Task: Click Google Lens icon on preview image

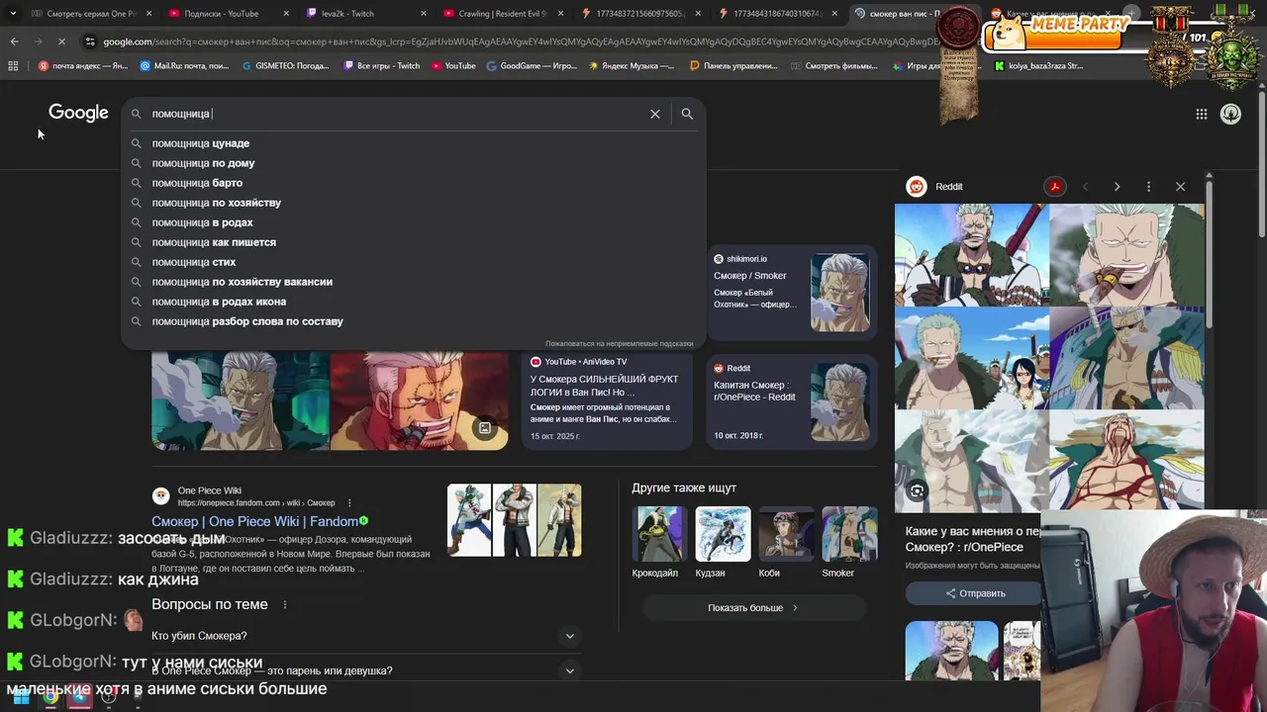Action: 917,490
